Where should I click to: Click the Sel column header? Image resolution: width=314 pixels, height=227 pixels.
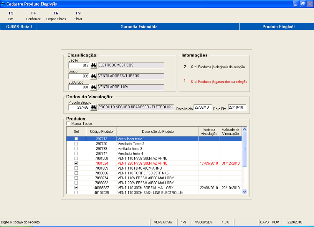76,132
